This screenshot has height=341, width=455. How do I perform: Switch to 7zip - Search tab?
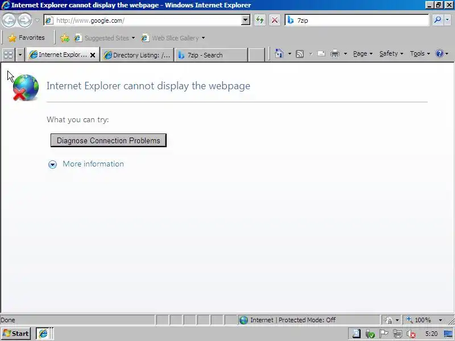coord(211,55)
